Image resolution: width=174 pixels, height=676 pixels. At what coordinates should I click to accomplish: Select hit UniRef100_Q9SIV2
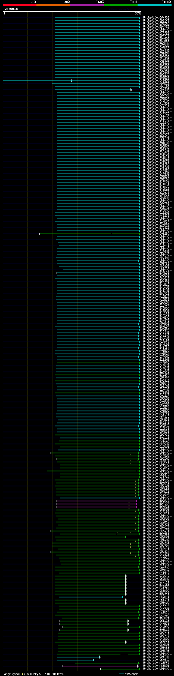(156, 20)
